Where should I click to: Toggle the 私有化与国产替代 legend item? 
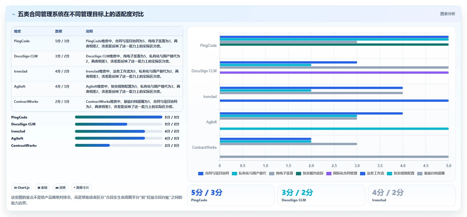[249, 173]
